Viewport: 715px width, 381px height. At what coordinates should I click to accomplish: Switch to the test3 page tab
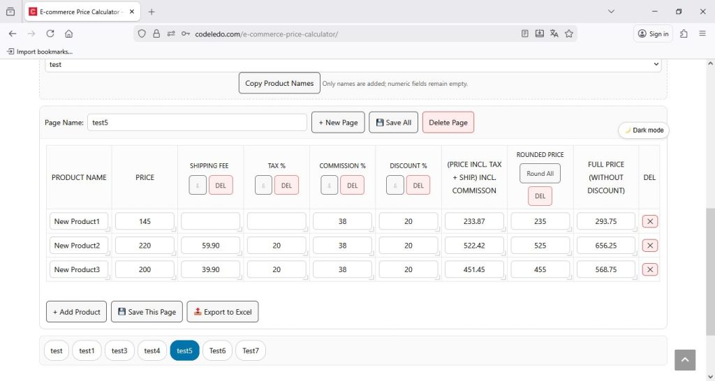[119, 351]
